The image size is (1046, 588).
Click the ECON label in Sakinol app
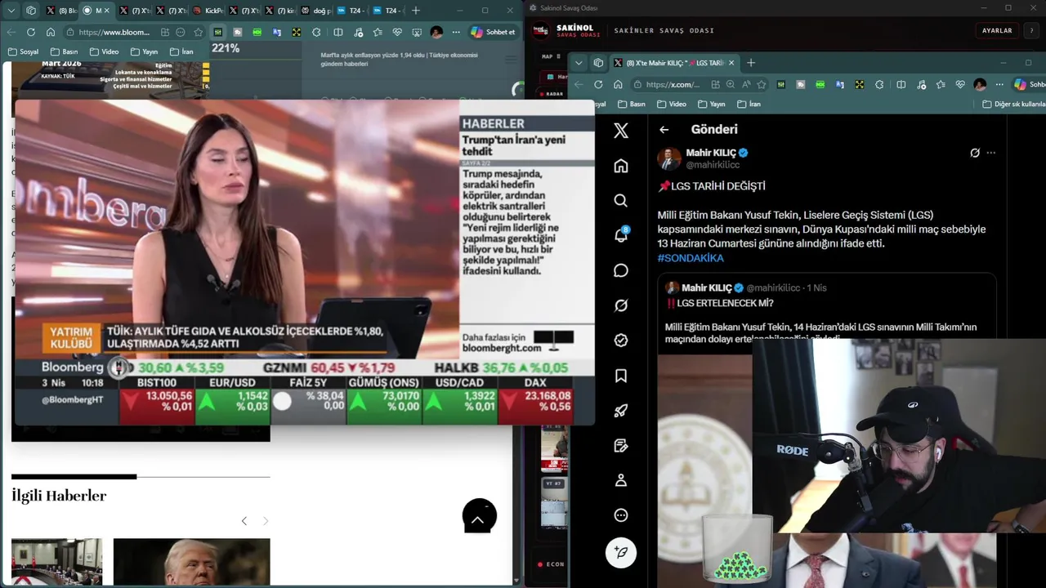(x=555, y=564)
